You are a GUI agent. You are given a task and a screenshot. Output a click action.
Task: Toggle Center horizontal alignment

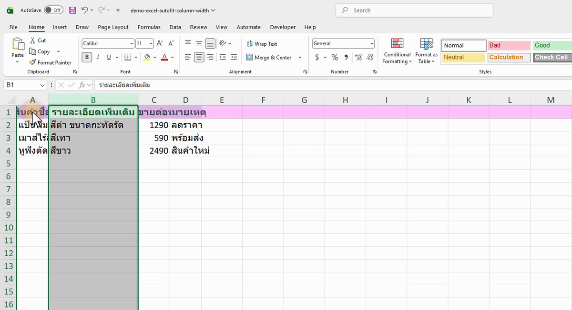pos(199,57)
